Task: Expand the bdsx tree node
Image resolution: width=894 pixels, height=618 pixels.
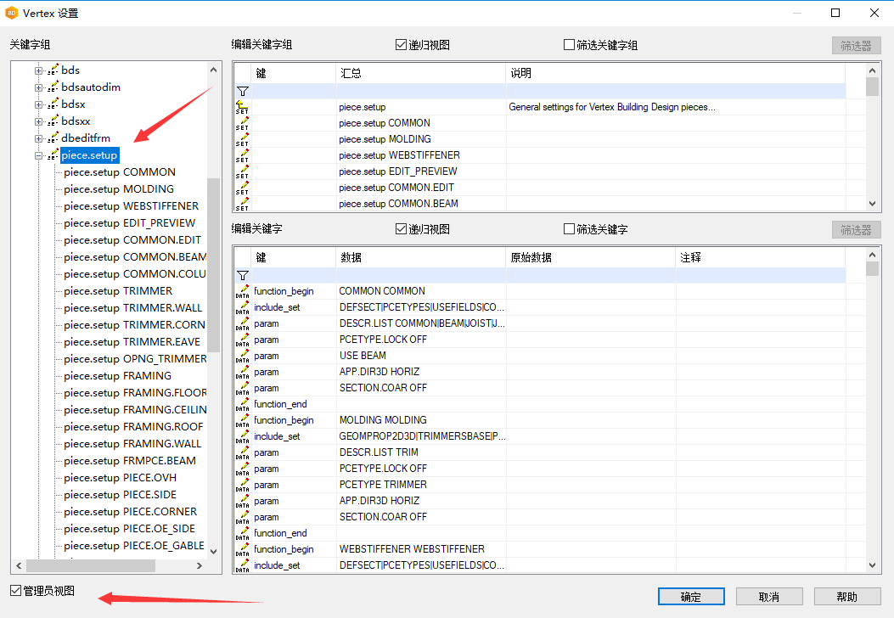Action: point(38,104)
